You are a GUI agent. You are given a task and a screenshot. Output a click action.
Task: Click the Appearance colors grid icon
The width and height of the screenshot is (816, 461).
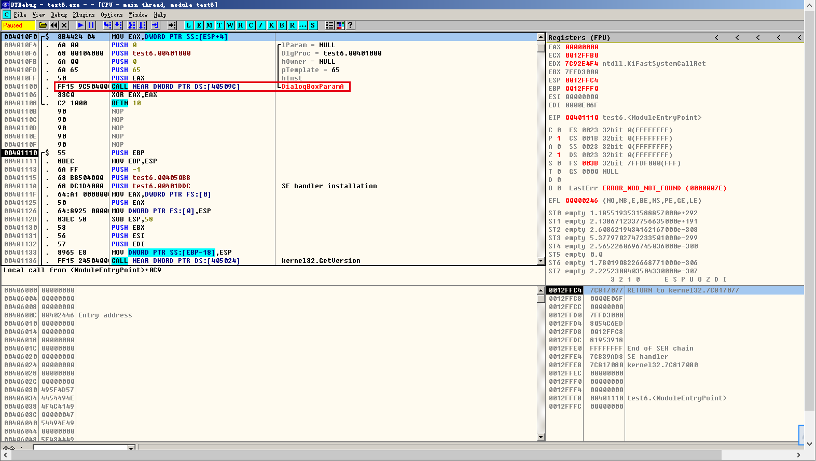(x=340, y=25)
